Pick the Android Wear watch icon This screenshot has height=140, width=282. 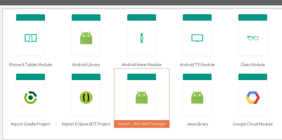tap(142, 38)
